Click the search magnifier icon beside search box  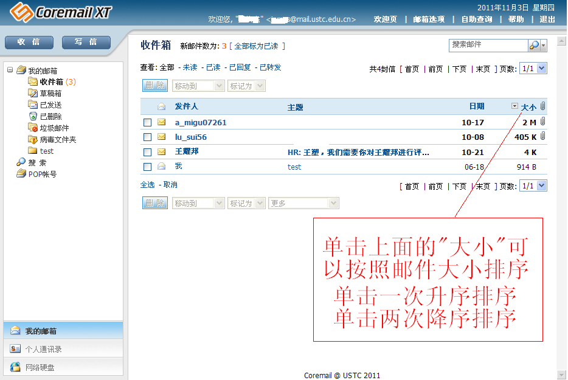coord(533,46)
